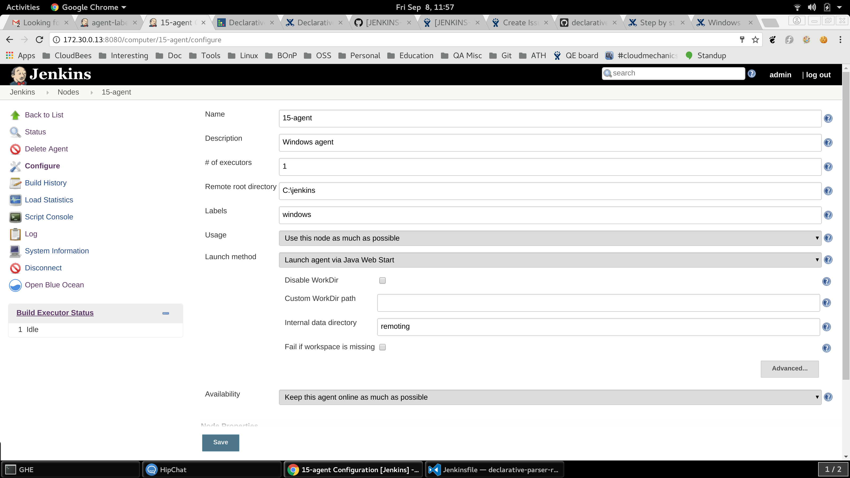Click the Delete Agent red icon
Screen dimensions: 850x478
click(15, 149)
